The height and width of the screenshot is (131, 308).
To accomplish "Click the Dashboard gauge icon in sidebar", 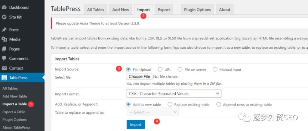I will [x=4, y=7].
